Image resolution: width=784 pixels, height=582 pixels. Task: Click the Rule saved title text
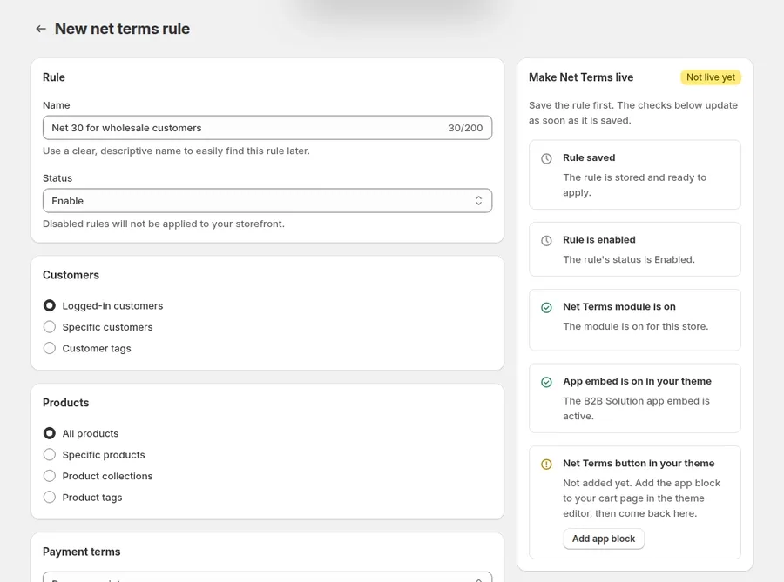(589, 157)
